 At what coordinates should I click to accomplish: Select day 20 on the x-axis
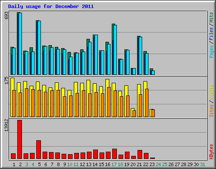click(x=133, y=164)
